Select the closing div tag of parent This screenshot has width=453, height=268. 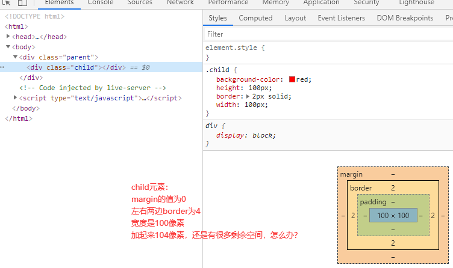pyautogui.click(x=31, y=78)
